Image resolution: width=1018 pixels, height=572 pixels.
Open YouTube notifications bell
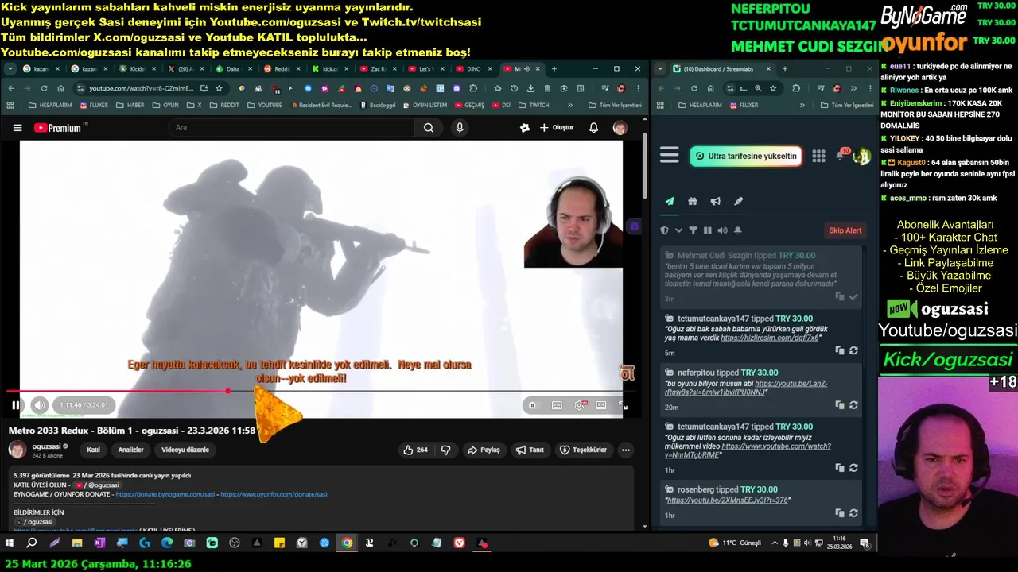click(593, 128)
